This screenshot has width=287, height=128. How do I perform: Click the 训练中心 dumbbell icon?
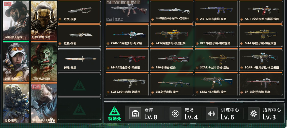pyautogui.click(x=212, y=113)
